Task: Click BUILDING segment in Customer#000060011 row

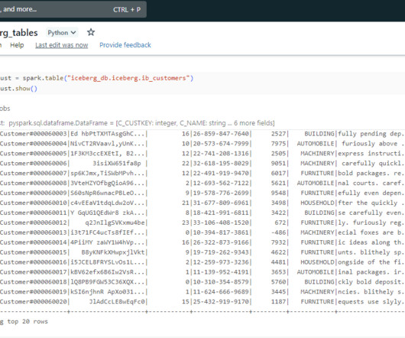Action: pos(319,213)
